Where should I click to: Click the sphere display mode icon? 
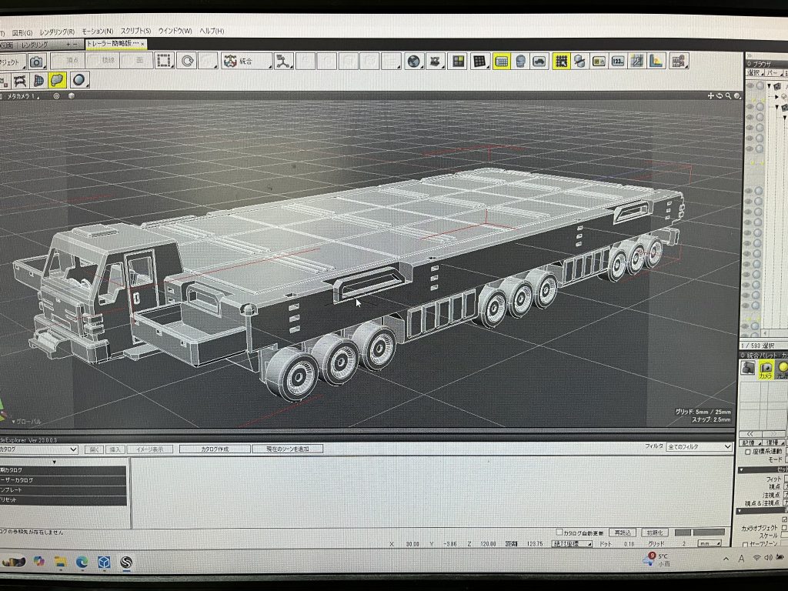(78, 80)
